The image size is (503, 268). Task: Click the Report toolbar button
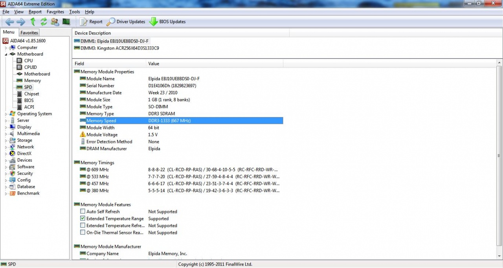click(91, 22)
